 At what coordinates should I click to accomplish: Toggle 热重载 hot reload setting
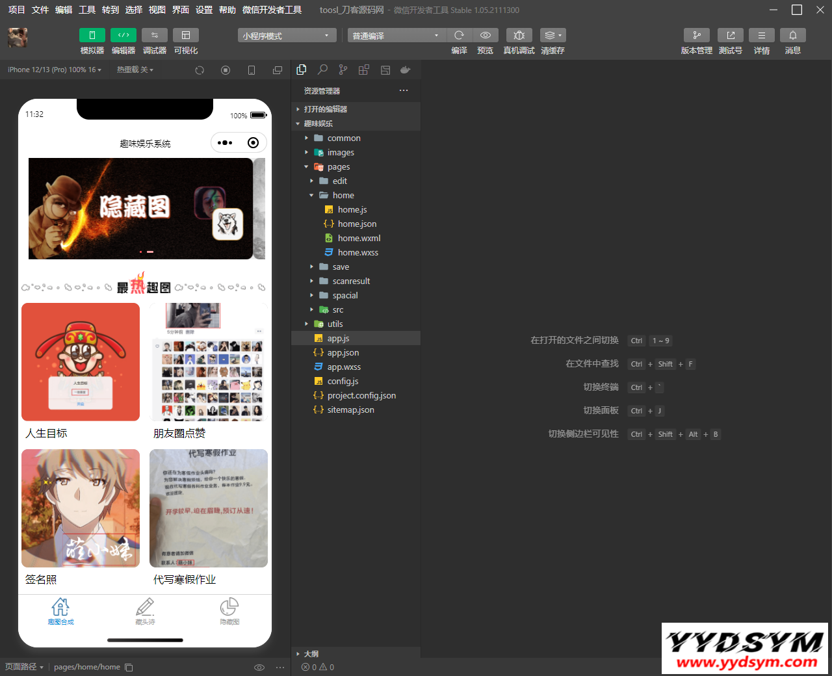(x=133, y=70)
